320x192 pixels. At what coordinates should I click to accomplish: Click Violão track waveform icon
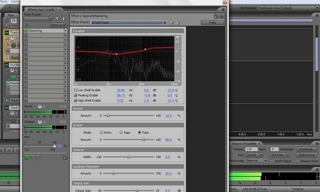7,65
